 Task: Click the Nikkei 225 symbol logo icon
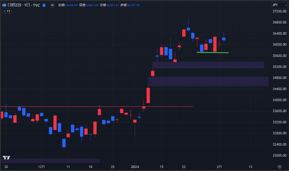[x=4, y=5]
